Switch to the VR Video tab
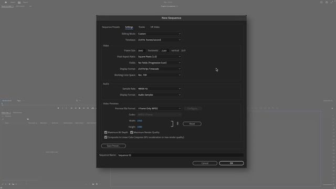 [x=155, y=27]
